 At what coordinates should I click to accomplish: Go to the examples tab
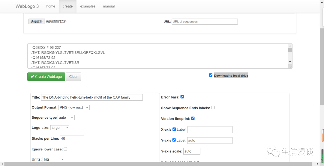coord(88,6)
